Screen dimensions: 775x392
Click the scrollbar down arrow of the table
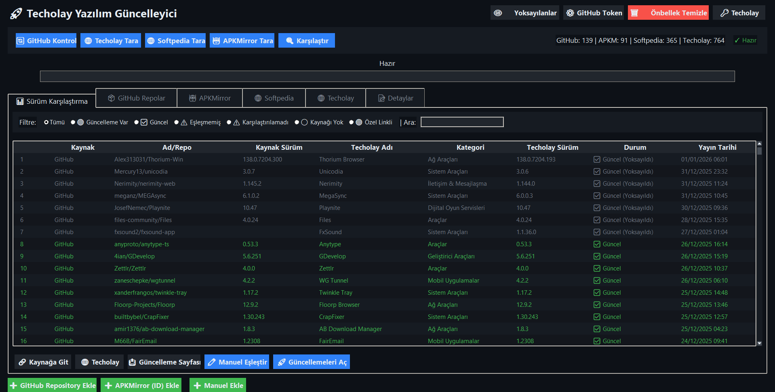point(759,343)
